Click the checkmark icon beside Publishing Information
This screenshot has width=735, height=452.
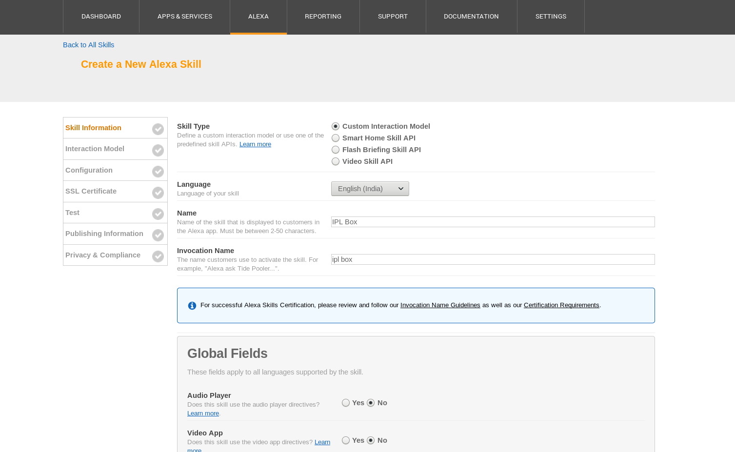(x=158, y=235)
